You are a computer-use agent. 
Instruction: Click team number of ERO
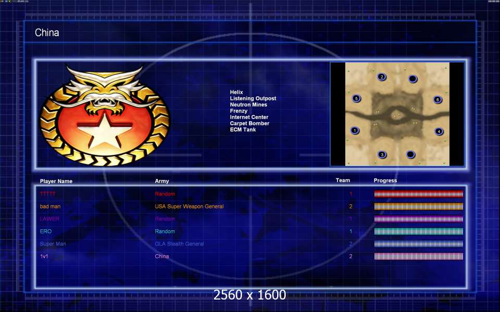(351, 231)
